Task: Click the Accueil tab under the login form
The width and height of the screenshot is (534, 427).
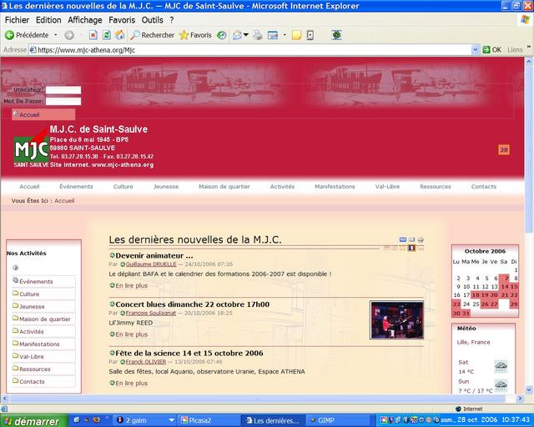Action: coord(43,115)
